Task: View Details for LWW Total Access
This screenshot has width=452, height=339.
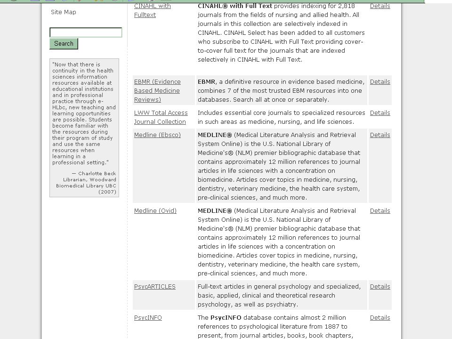Action: [380, 113]
